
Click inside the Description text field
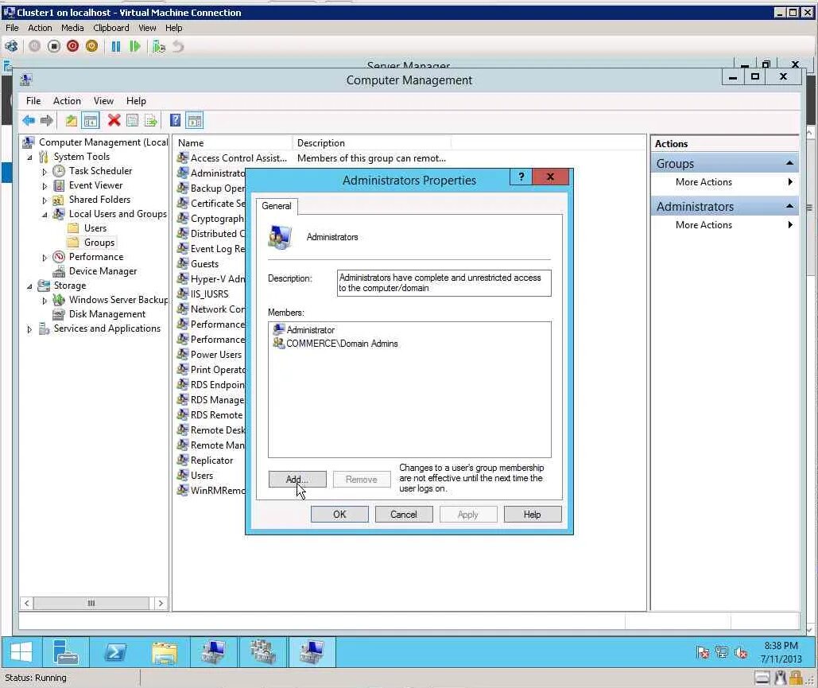click(444, 283)
